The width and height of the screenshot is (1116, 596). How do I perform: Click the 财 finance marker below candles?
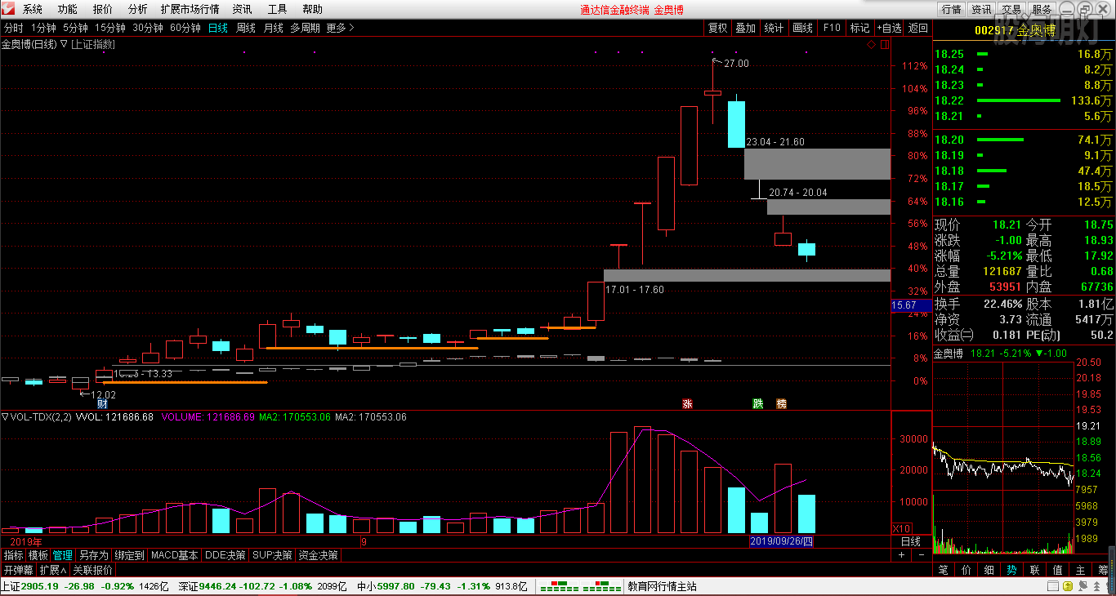(102, 403)
